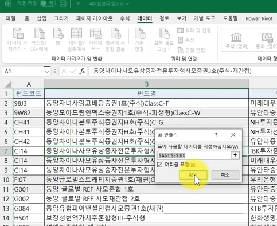Select row 7 header
Viewport: 277px width, 226px height.
(x=6, y=151)
